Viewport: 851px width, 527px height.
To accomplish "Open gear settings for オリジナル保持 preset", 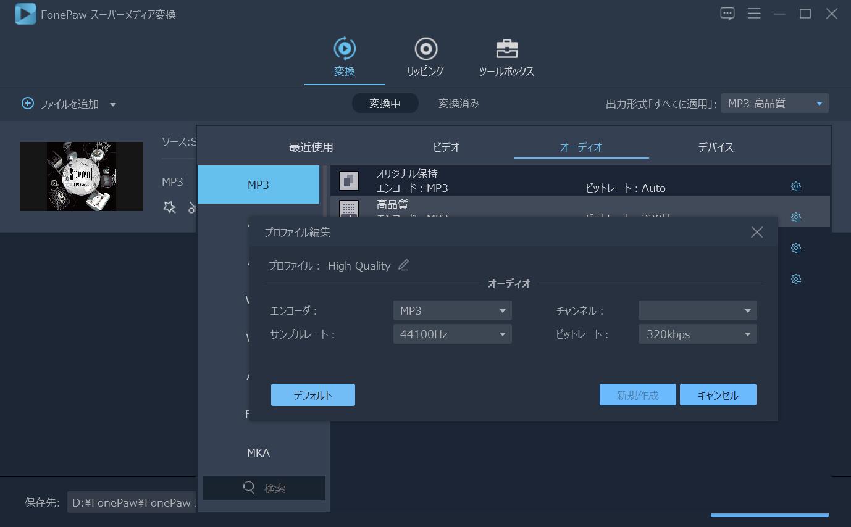I will coord(796,186).
